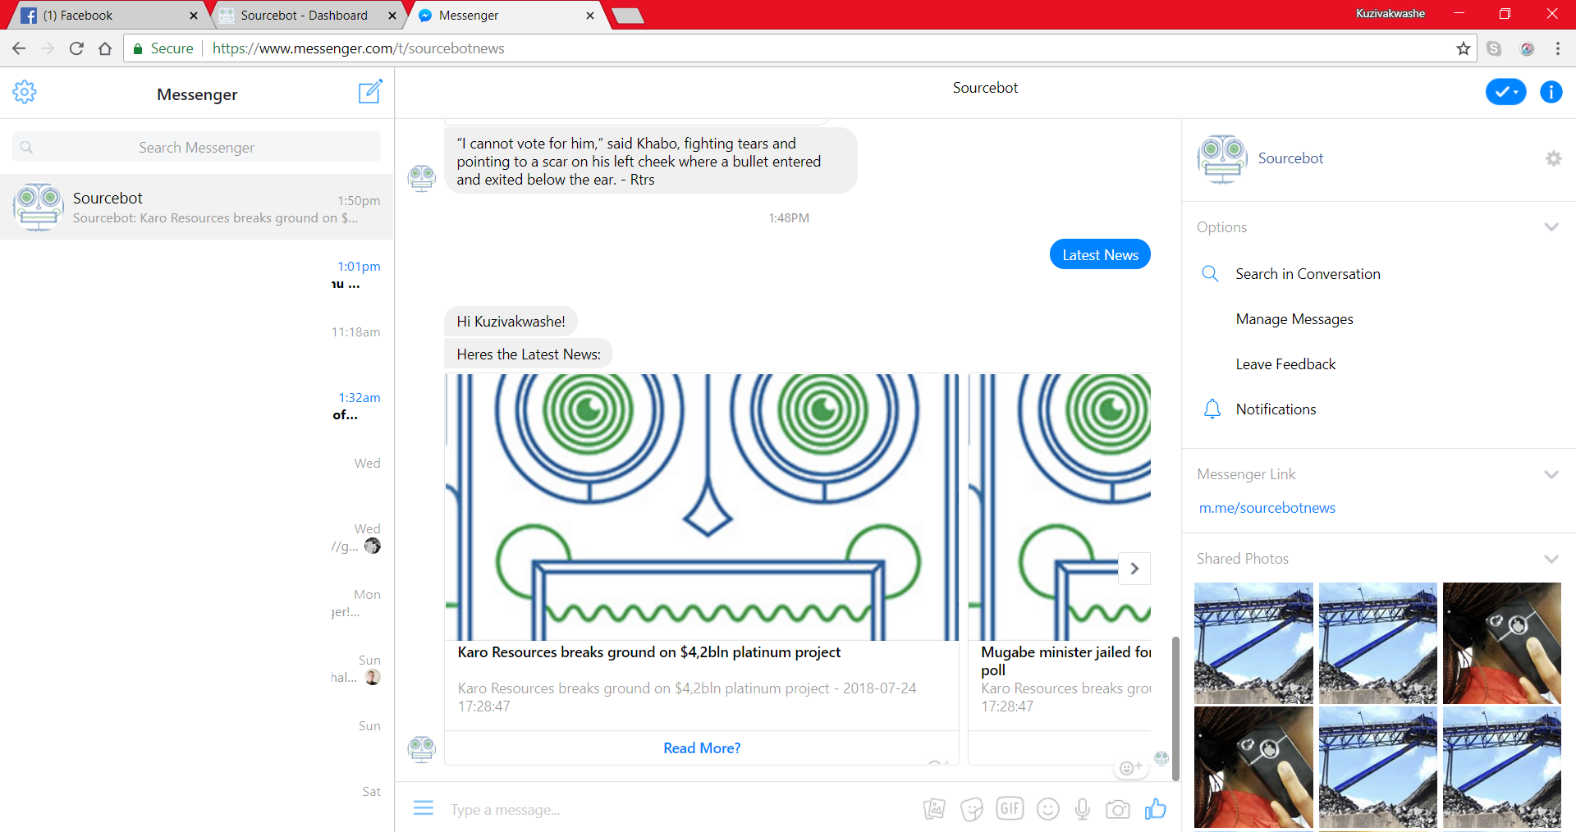Open the emoji picker
The image size is (1576, 832).
[1047, 809]
